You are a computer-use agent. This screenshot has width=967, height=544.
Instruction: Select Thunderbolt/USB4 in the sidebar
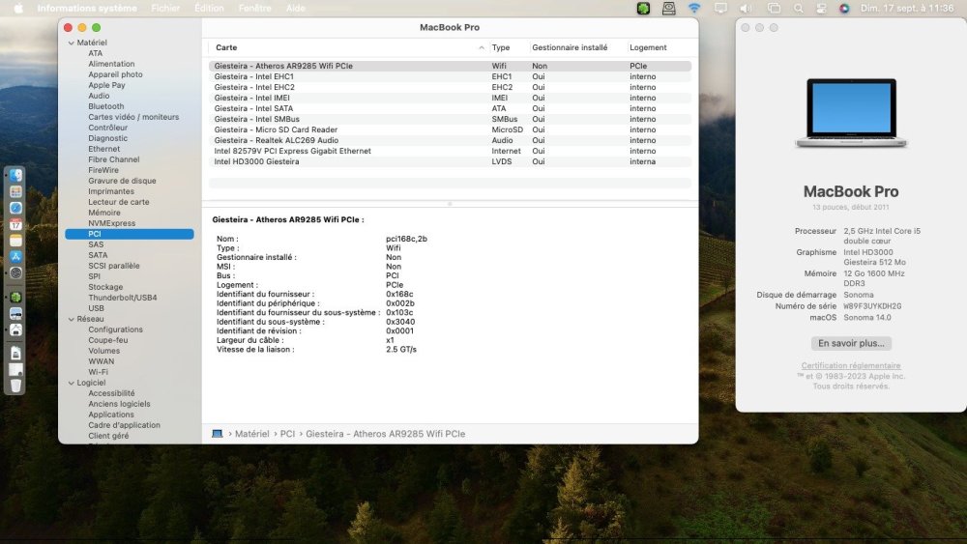point(122,298)
